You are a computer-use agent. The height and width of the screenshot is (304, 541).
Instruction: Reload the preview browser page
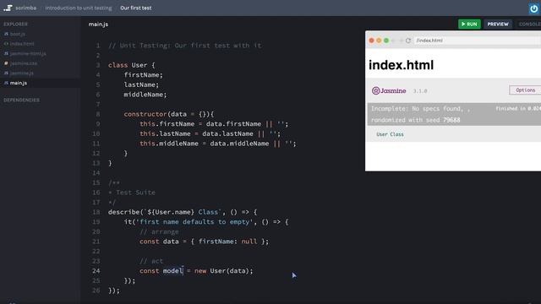click(408, 41)
